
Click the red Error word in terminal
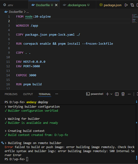[9, 147]
